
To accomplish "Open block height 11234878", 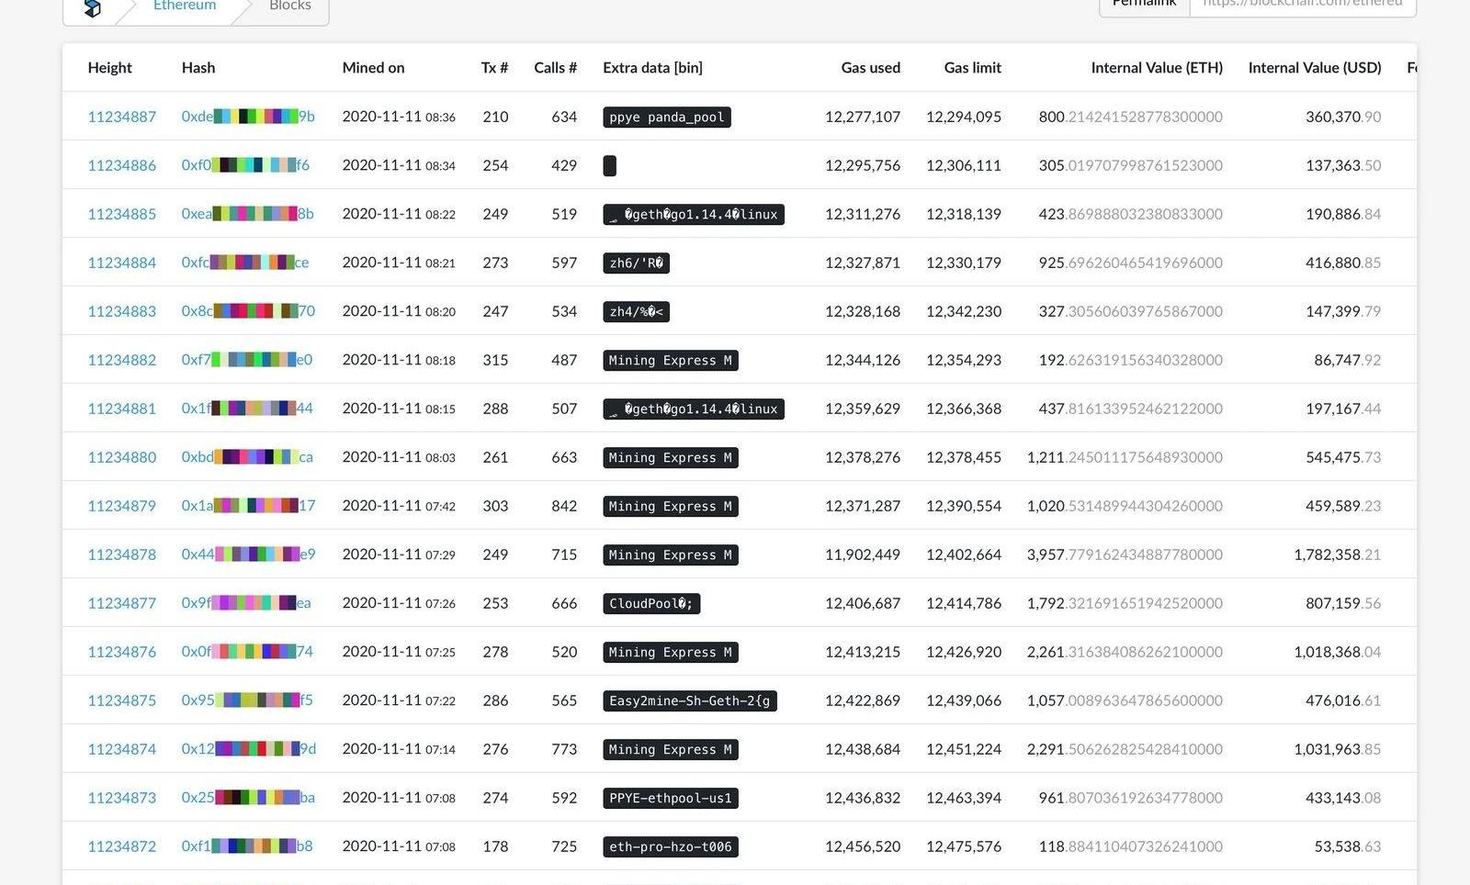I will point(121,555).
